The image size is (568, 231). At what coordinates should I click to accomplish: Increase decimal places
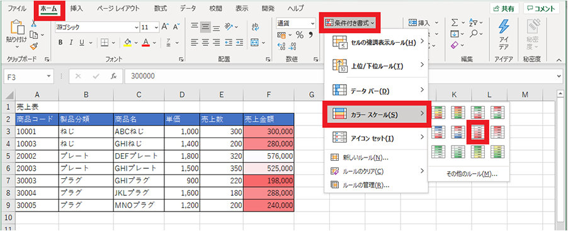coord(281,46)
